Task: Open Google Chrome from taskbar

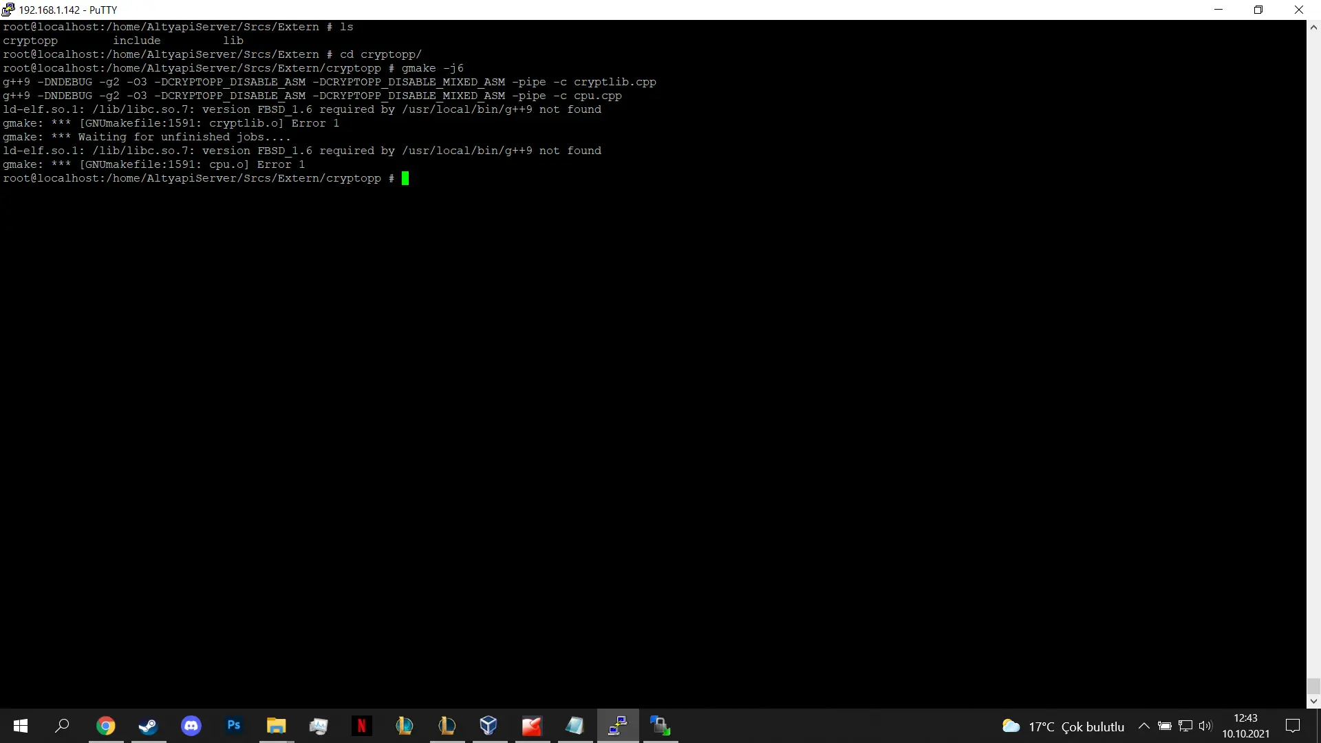Action: [x=105, y=726]
